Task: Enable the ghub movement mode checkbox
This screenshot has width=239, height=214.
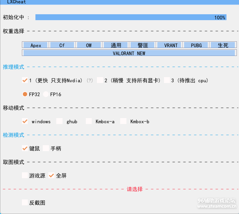Action: pyautogui.click(x=59, y=121)
